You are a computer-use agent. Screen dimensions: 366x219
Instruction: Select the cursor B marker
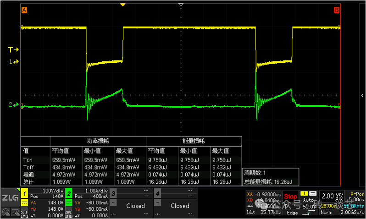coord(336,10)
